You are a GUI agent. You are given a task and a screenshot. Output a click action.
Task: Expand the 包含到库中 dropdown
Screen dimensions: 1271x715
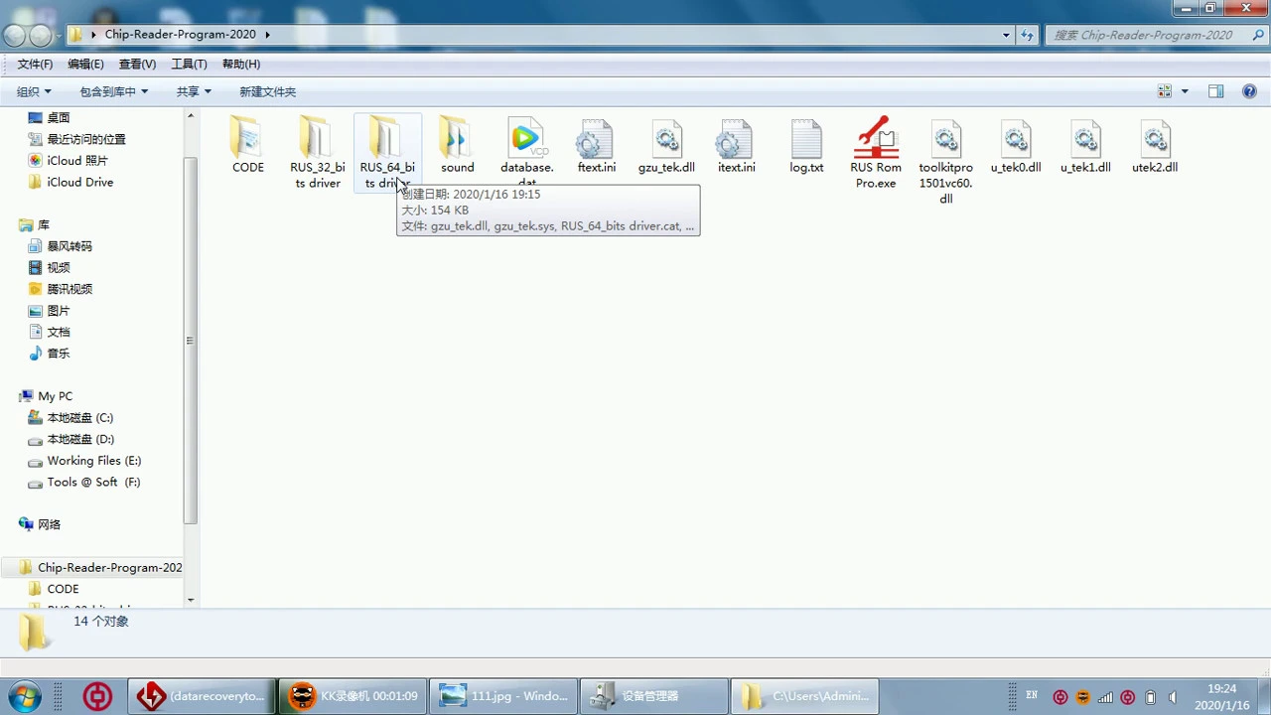113,91
